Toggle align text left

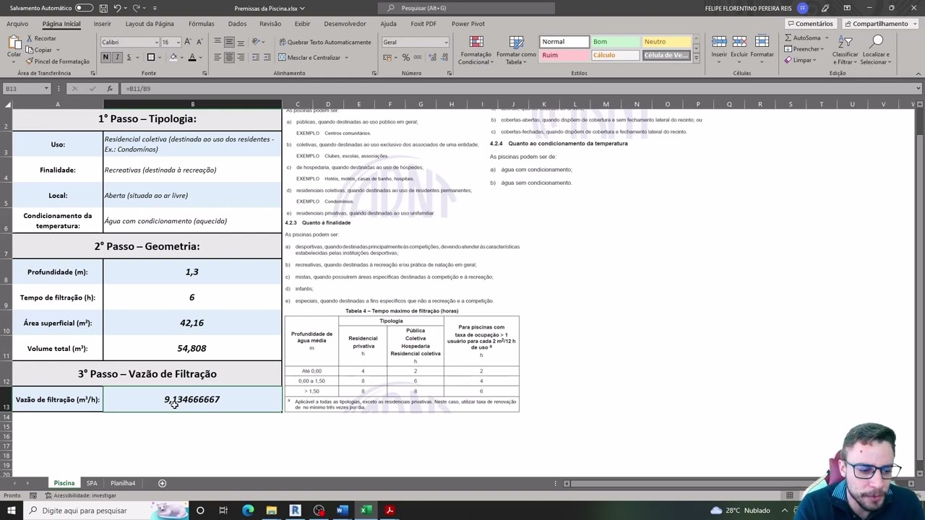[x=218, y=57]
